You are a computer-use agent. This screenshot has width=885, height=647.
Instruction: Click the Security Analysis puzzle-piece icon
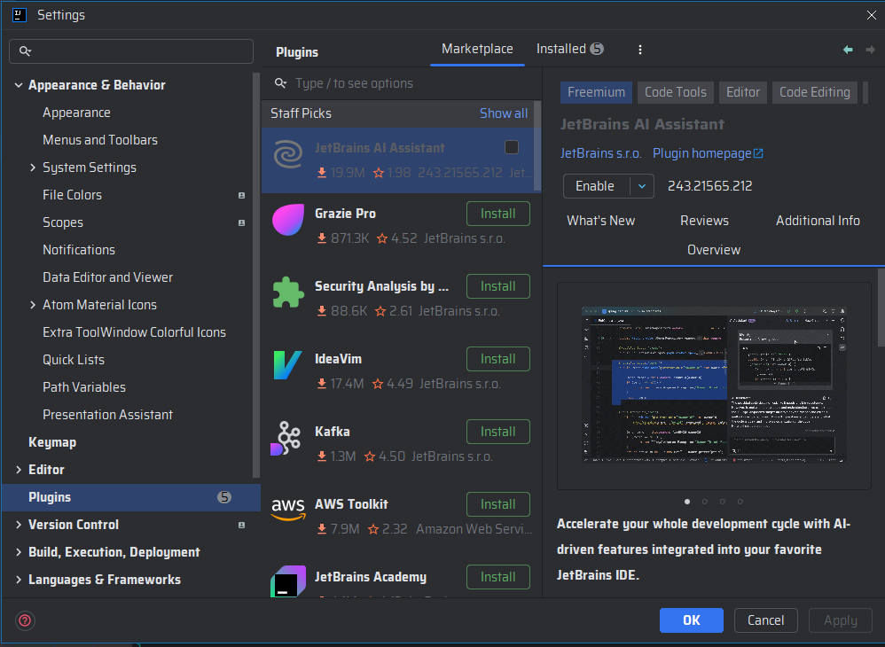(288, 292)
